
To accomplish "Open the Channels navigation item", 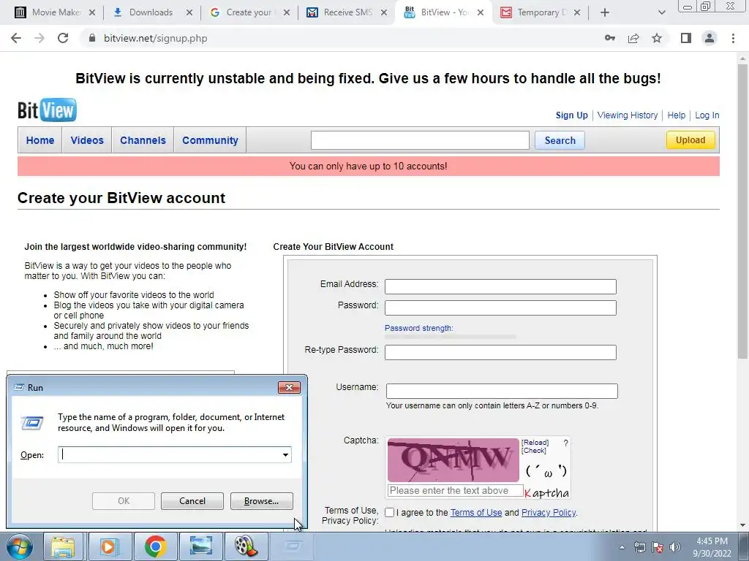I will coord(143,140).
